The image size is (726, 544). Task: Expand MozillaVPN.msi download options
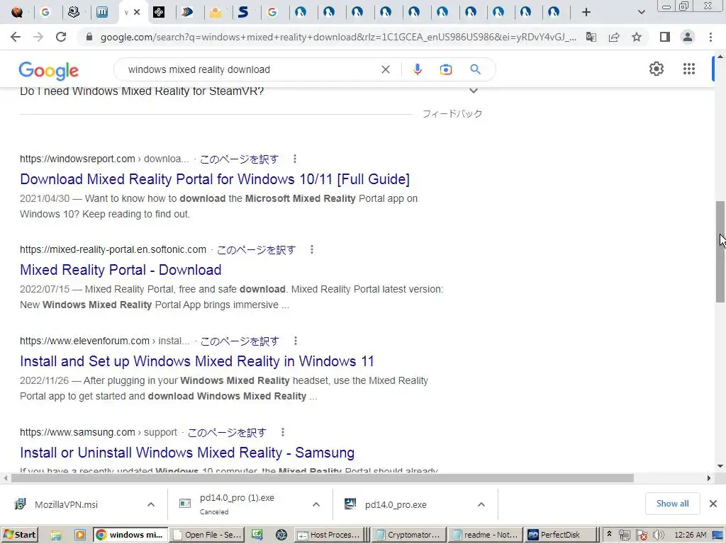coord(151,504)
